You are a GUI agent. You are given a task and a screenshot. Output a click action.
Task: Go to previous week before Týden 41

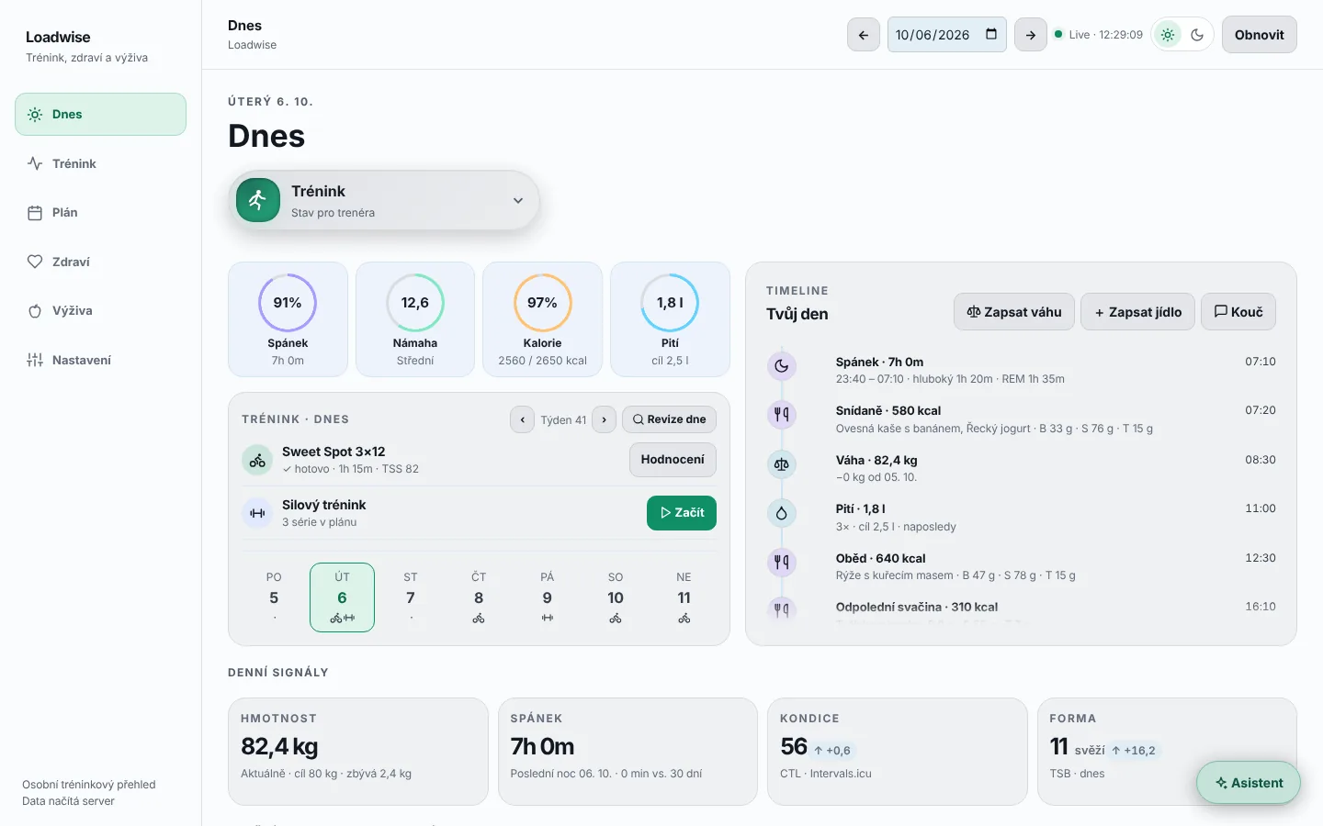[523, 419]
